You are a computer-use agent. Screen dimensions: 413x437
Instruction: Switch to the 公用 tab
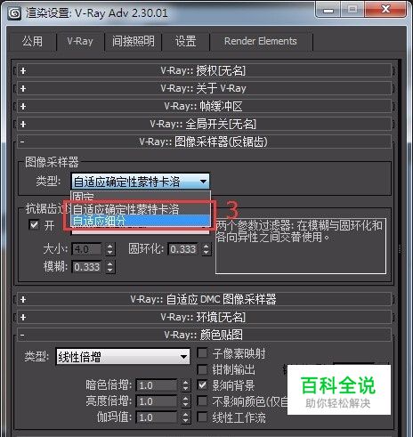tap(32, 41)
